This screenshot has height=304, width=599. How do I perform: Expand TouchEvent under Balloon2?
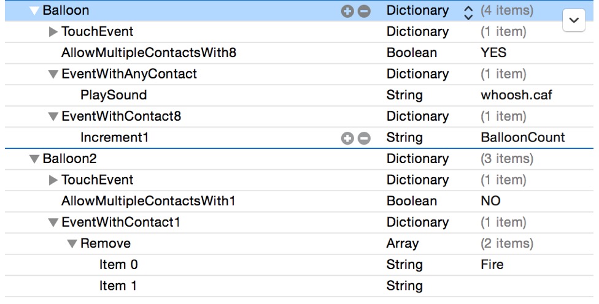pos(53,180)
